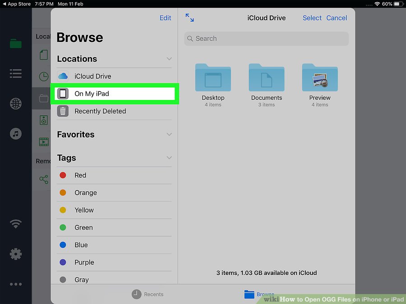Tap the Select button

click(312, 18)
